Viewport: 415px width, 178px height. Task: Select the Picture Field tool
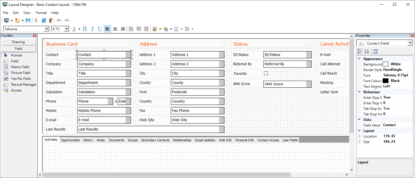[x=18, y=73]
